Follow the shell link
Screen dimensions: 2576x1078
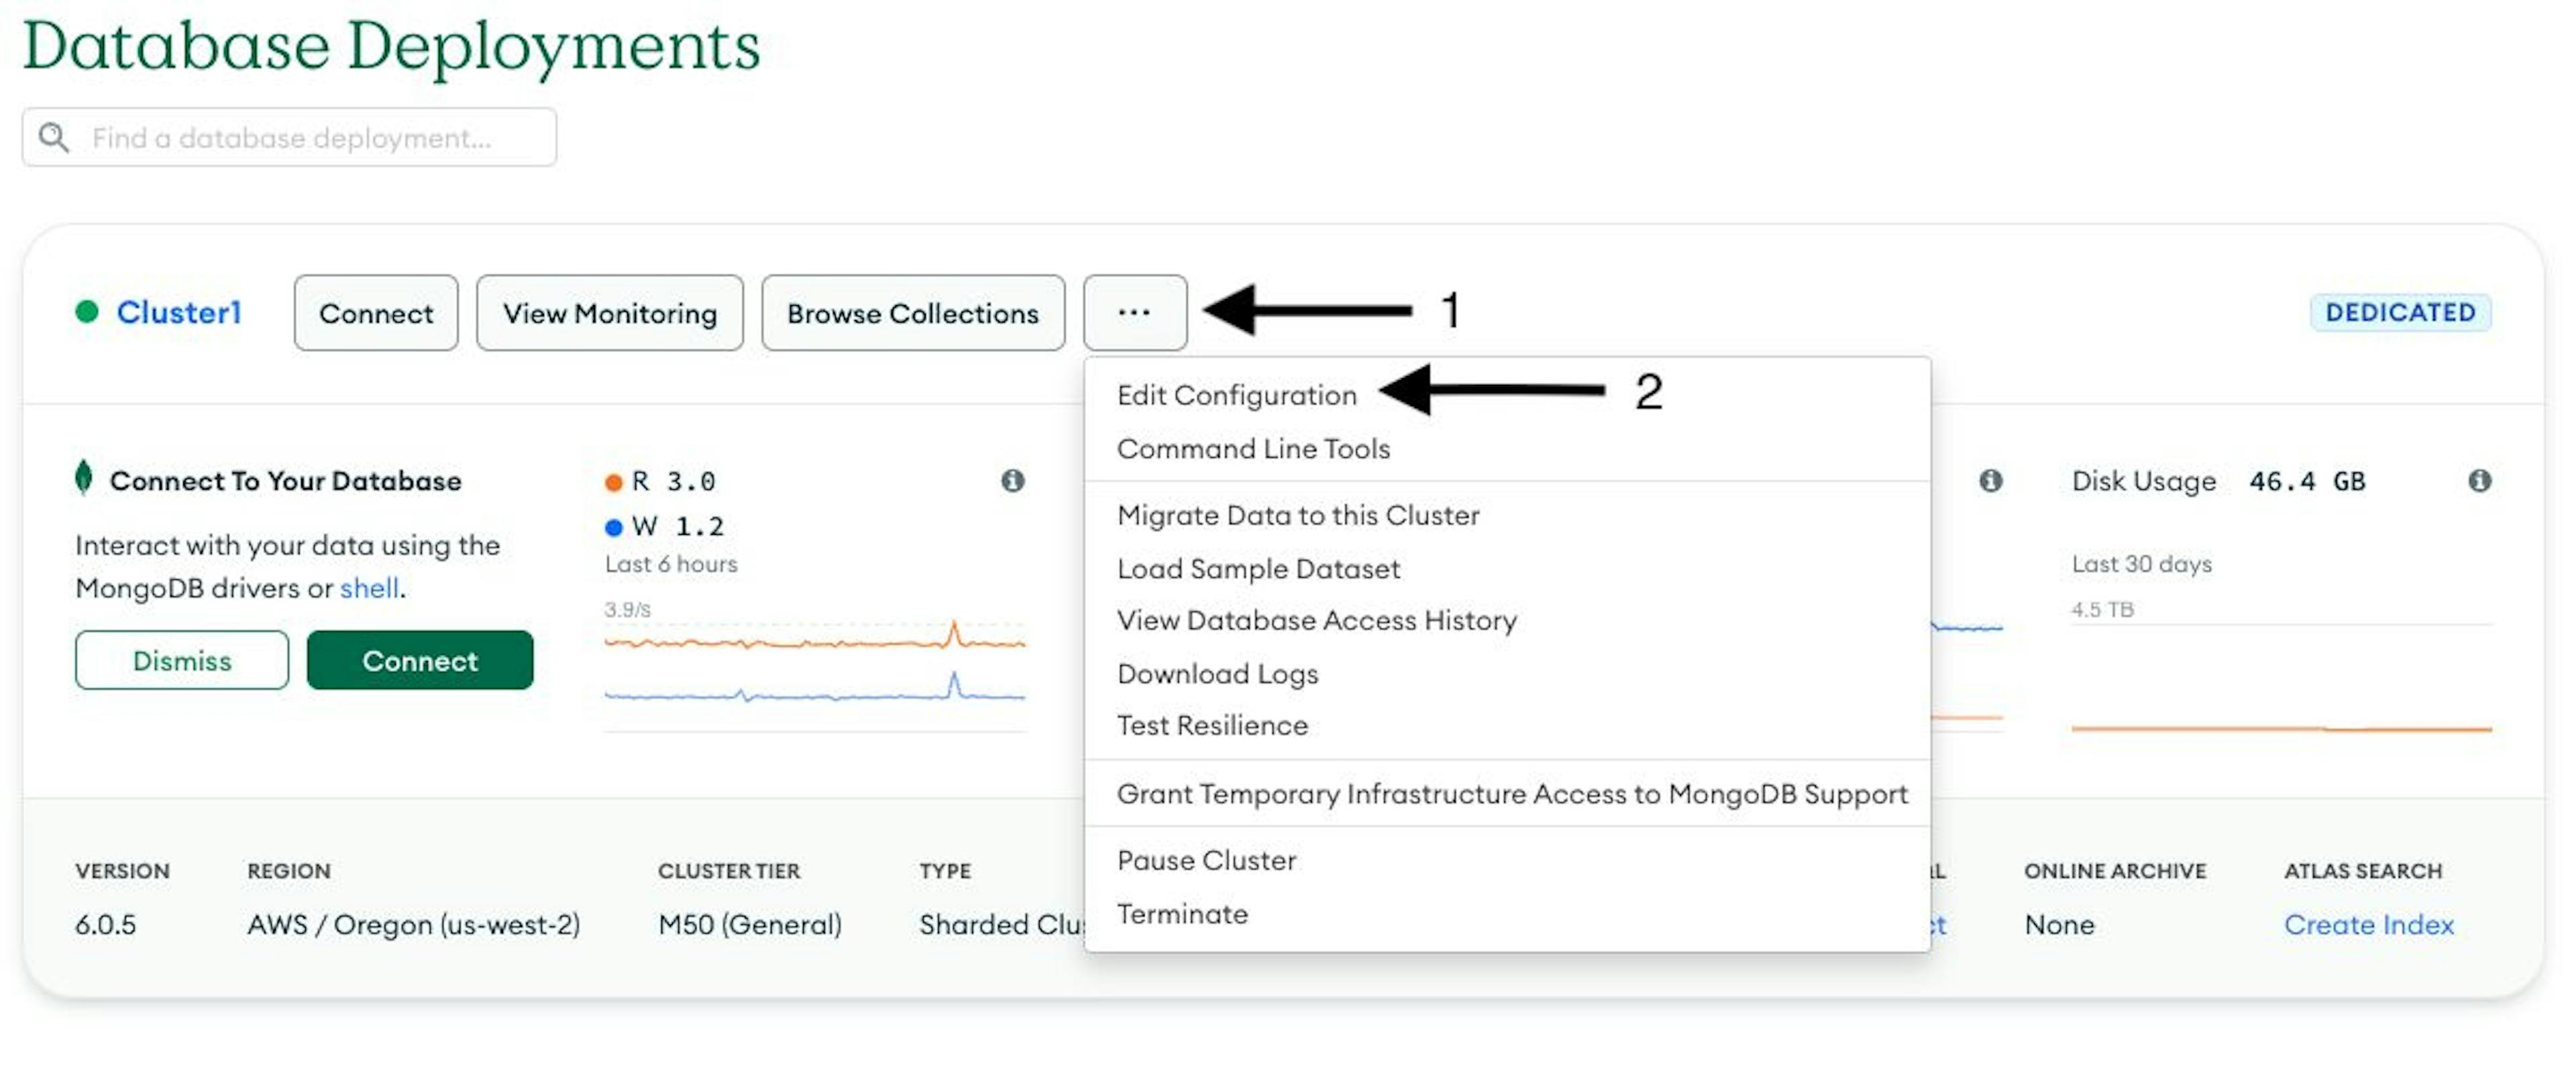(369, 587)
